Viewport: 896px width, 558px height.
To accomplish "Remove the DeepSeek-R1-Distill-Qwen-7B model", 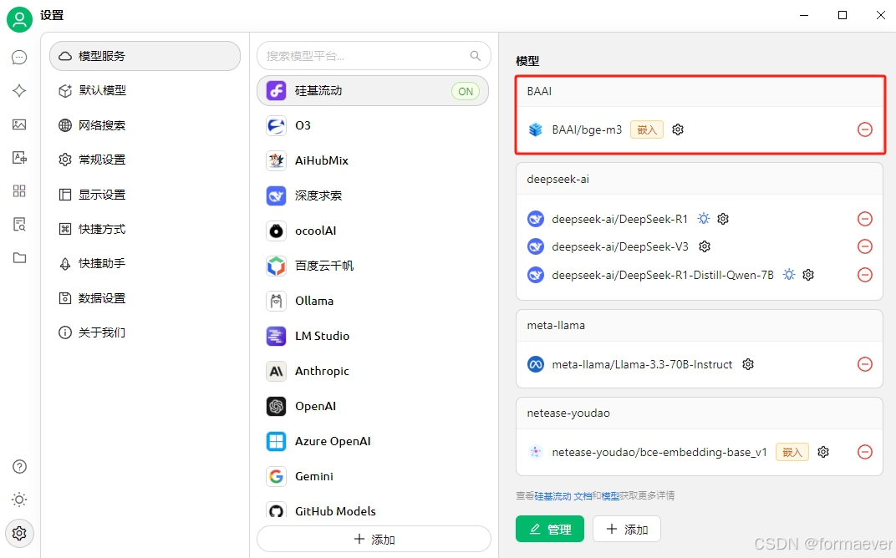I will 865,275.
